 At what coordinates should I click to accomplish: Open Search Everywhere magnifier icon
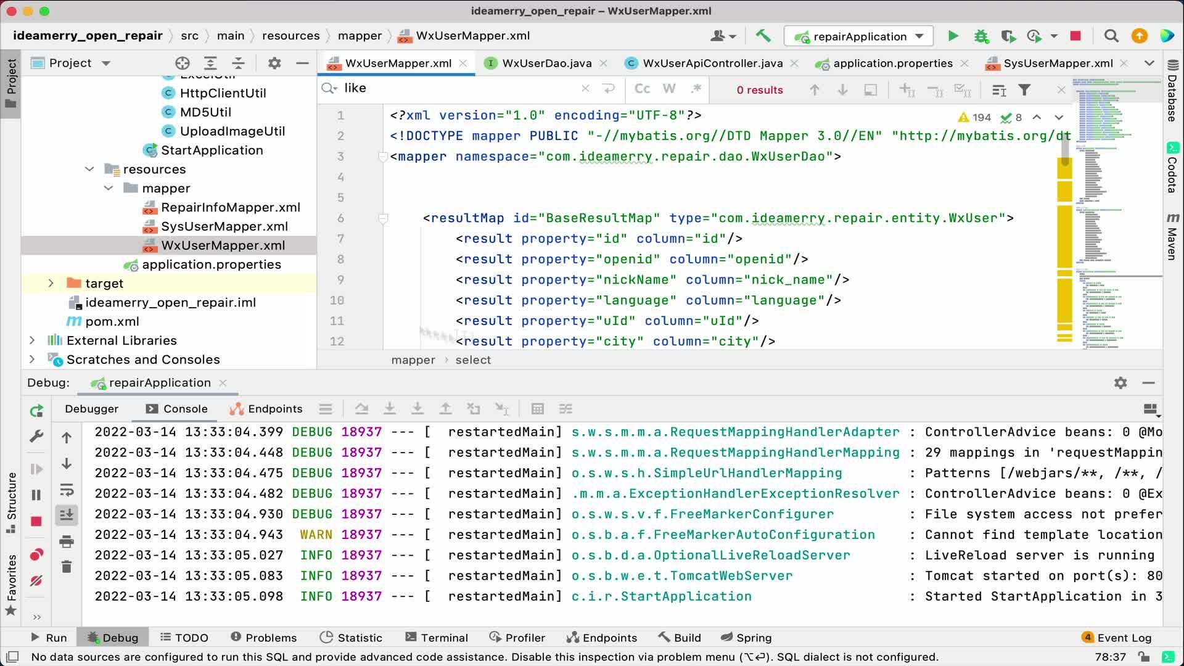[x=1111, y=36]
